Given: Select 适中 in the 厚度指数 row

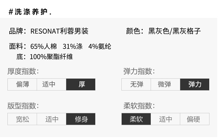Looking at the screenshot, I should pos(51,84).
